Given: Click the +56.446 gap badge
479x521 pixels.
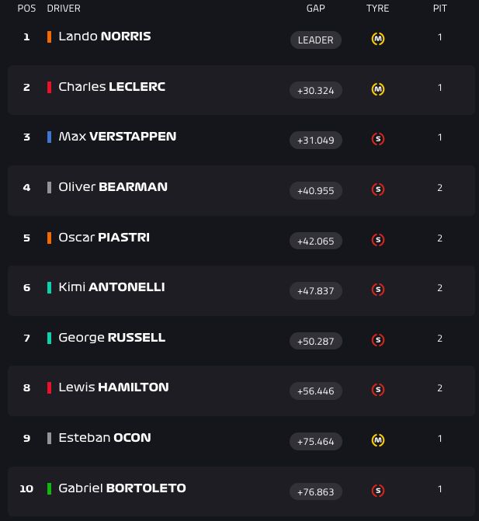Looking at the screenshot, I should [316, 391].
